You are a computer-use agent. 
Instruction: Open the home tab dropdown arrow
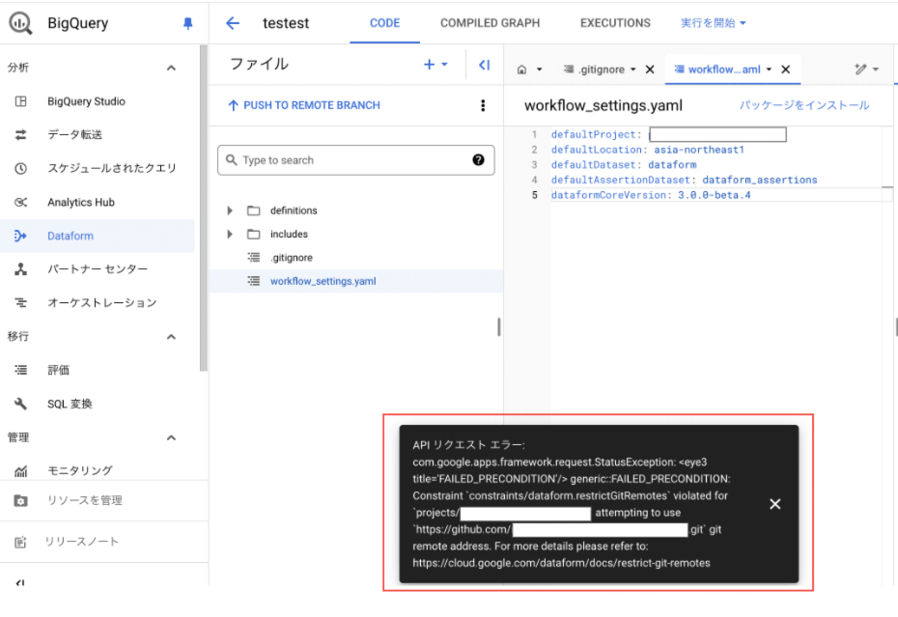[x=539, y=70]
